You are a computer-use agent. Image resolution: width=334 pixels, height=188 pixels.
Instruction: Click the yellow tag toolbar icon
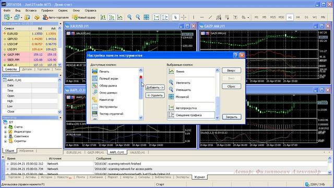point(37,17)
